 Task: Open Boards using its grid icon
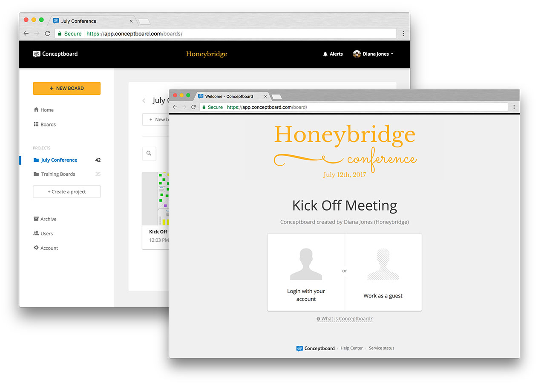(x=36, y=124)
